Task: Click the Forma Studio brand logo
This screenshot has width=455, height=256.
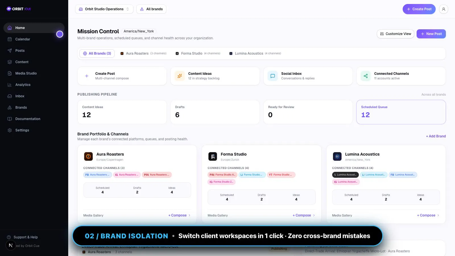Action: 213,156
